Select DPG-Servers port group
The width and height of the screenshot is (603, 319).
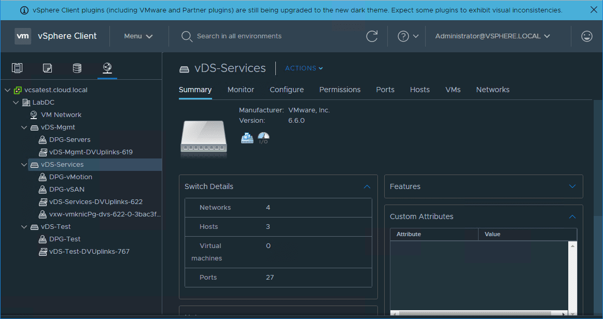tap(70, 140)
